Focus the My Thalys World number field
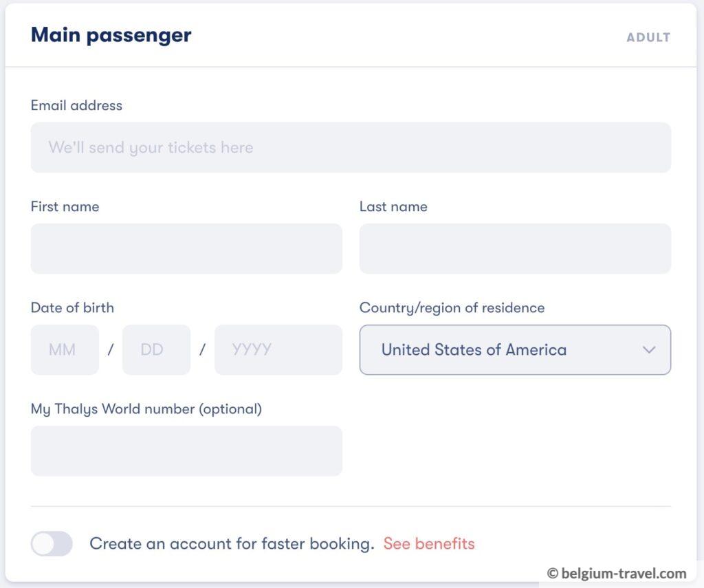This screenshot has width=704, height=588. 186,450
